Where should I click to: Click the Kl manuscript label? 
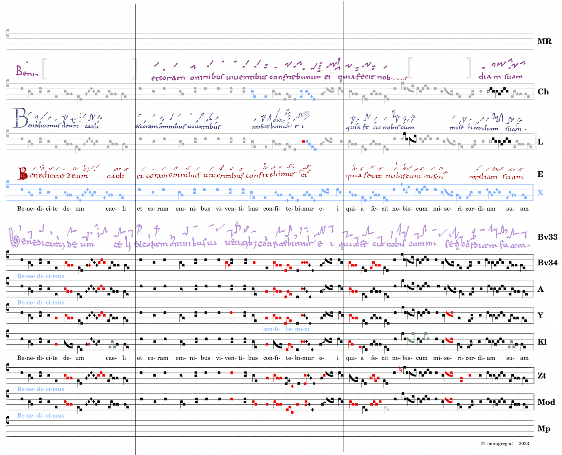(x=542, y=342)
